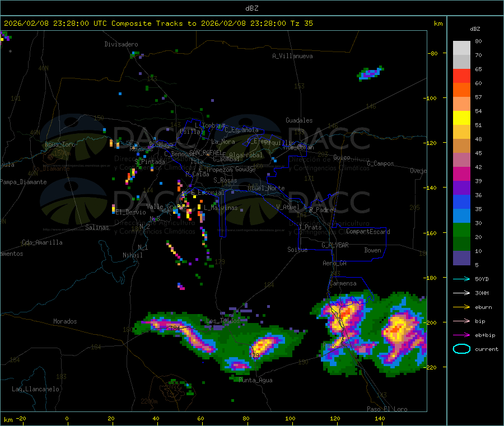This screenshot has width=504, height=426.
Task: Click the 'S_Rosas' place label
Action: [225, 180]
